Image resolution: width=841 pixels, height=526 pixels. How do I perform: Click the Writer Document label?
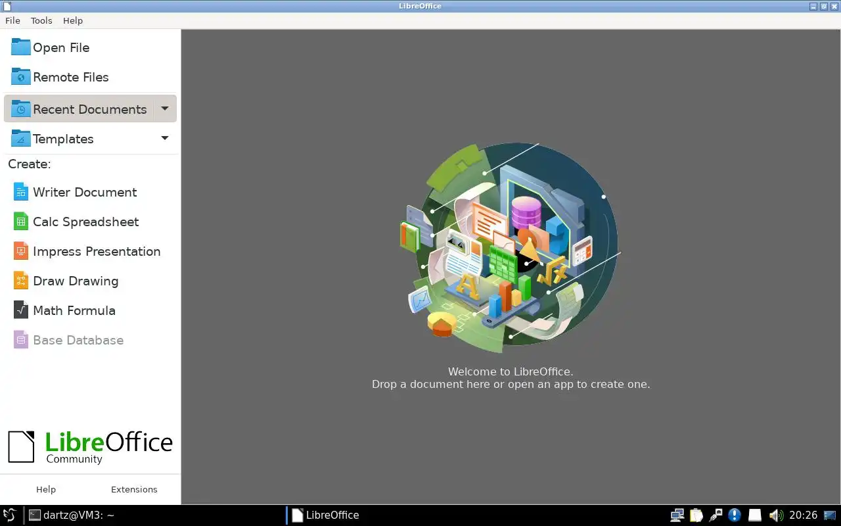[x=85, y=192]
